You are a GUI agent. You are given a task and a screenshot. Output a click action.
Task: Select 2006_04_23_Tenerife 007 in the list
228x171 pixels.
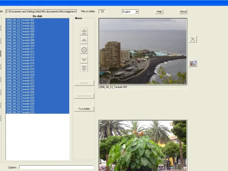(x=37, y=37)
